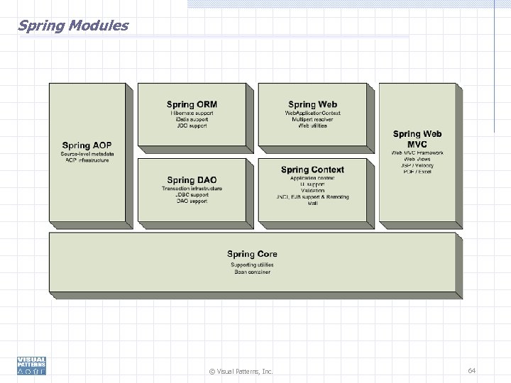Select the 'JNDI, EJB support & Remoting' line
511x383 pixels.
pos(312,197)
